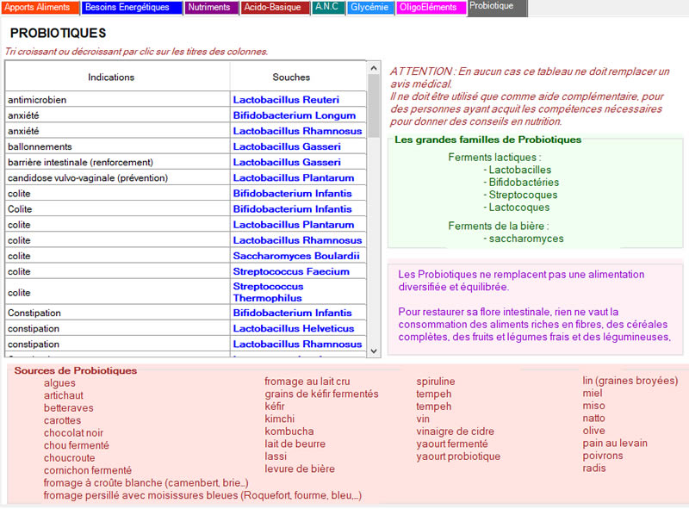Click Streptococcus Faecium strain link
Image resolution: width=689 pixels, height=509 pixels.
coord(291,271)
